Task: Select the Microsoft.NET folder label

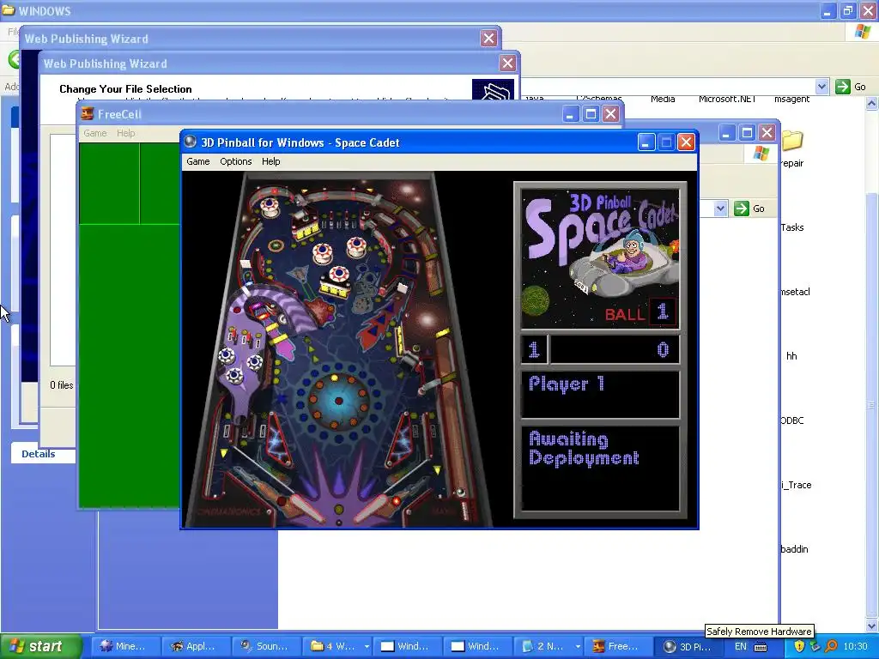Action: [727, 100]
